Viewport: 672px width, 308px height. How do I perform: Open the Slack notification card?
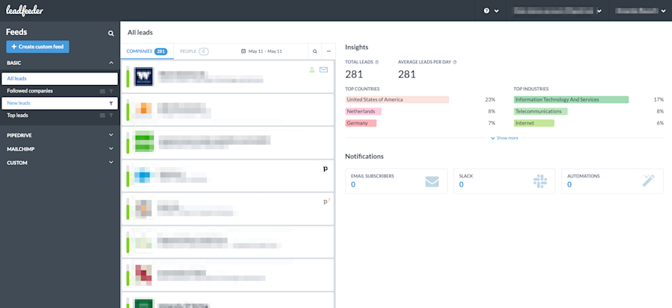505,181
